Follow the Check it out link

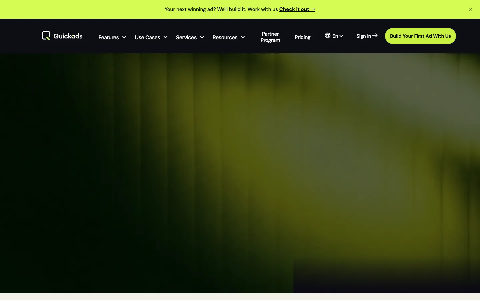297,9
